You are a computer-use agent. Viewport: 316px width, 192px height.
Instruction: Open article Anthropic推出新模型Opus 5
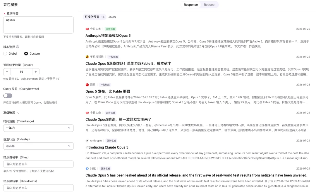pyautogui.click(x=108, y=36)
